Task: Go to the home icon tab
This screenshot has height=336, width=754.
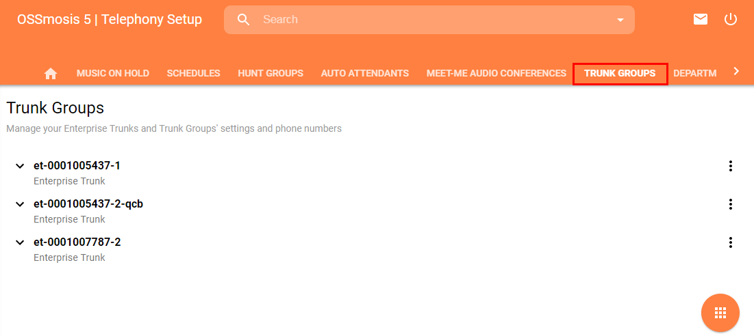Action: point(51,73)
